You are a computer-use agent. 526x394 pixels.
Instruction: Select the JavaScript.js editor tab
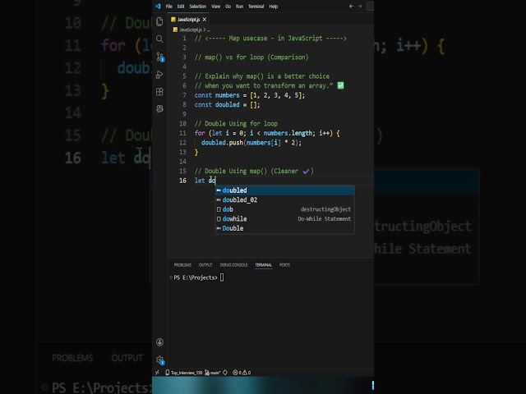click(188, 20)
